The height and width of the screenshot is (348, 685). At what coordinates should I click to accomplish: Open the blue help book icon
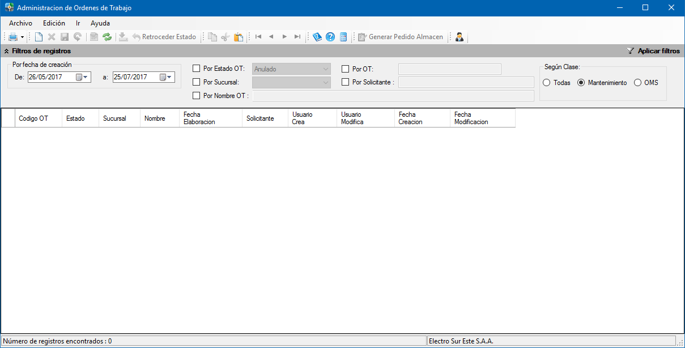[317, 37]
